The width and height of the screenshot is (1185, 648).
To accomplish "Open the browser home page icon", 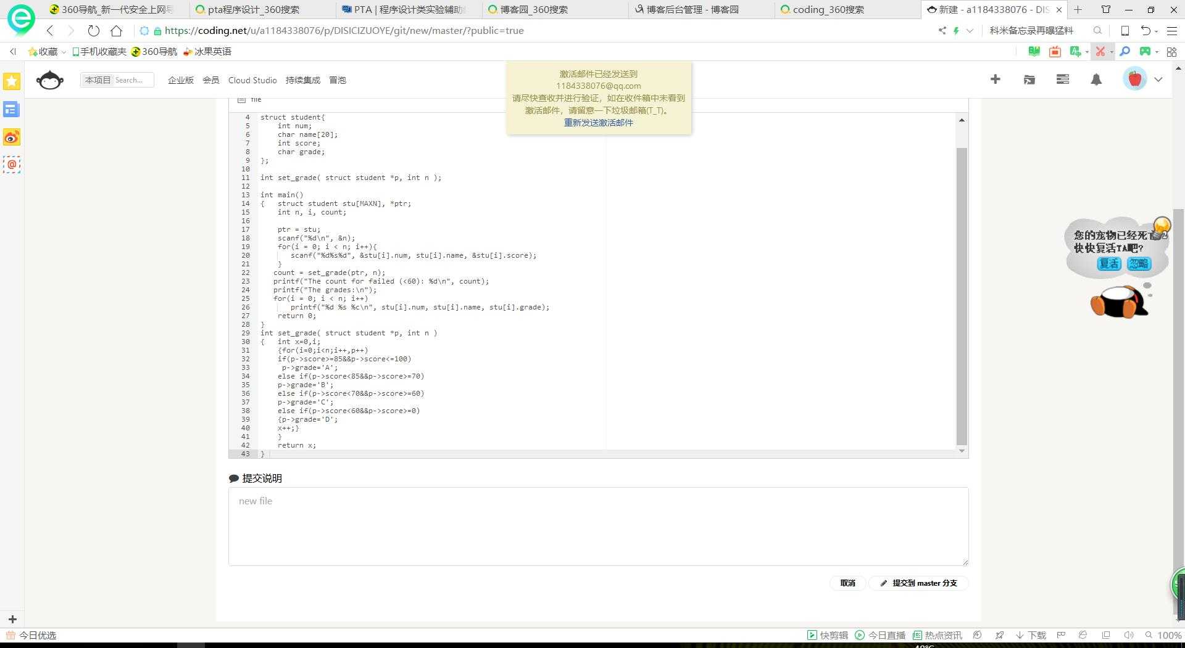I will pyautogui.click(x=116, y=30).
